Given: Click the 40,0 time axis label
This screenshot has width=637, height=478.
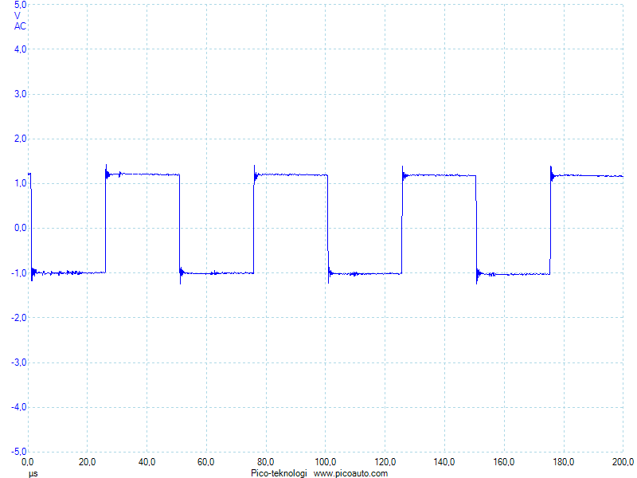Looking at the screenshot, I should [147, 463].
